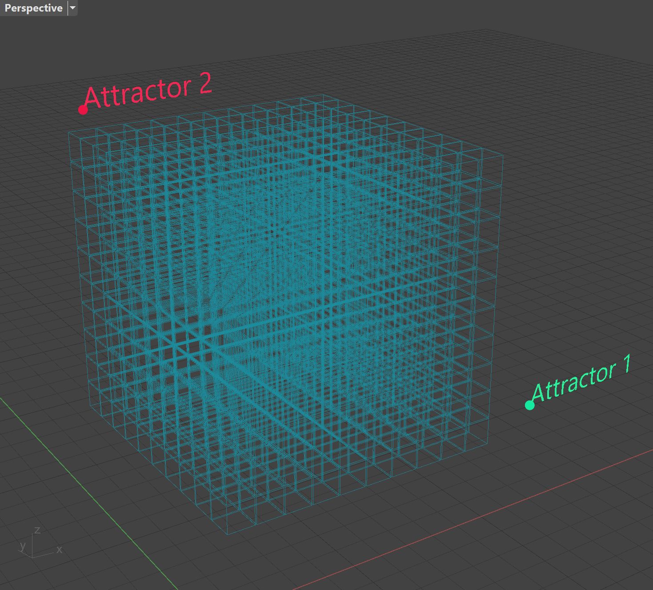Click the Attractor 1 text label
The height and width of the screenshot is (590, 653).
(x=581, y=379)
